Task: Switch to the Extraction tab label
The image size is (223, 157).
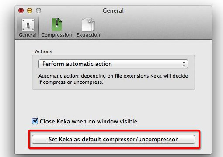Action: pyautogui.click(x=88, y=35)
